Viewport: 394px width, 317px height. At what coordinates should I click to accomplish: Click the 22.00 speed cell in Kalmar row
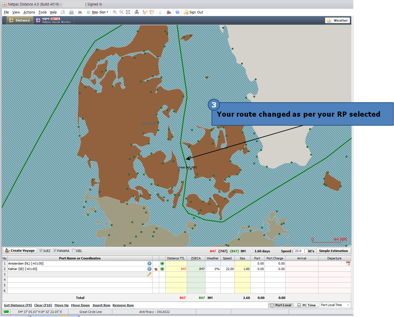coord(227,269)
